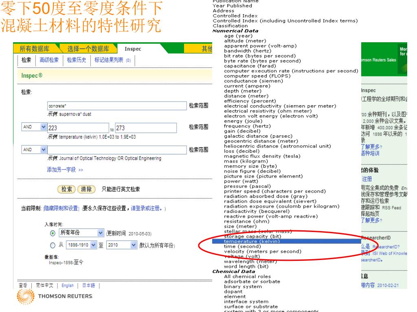The height and width of the screenshot is (312, 417).
Task: Select All chemical roles option
Action: [x=247, y=276]
